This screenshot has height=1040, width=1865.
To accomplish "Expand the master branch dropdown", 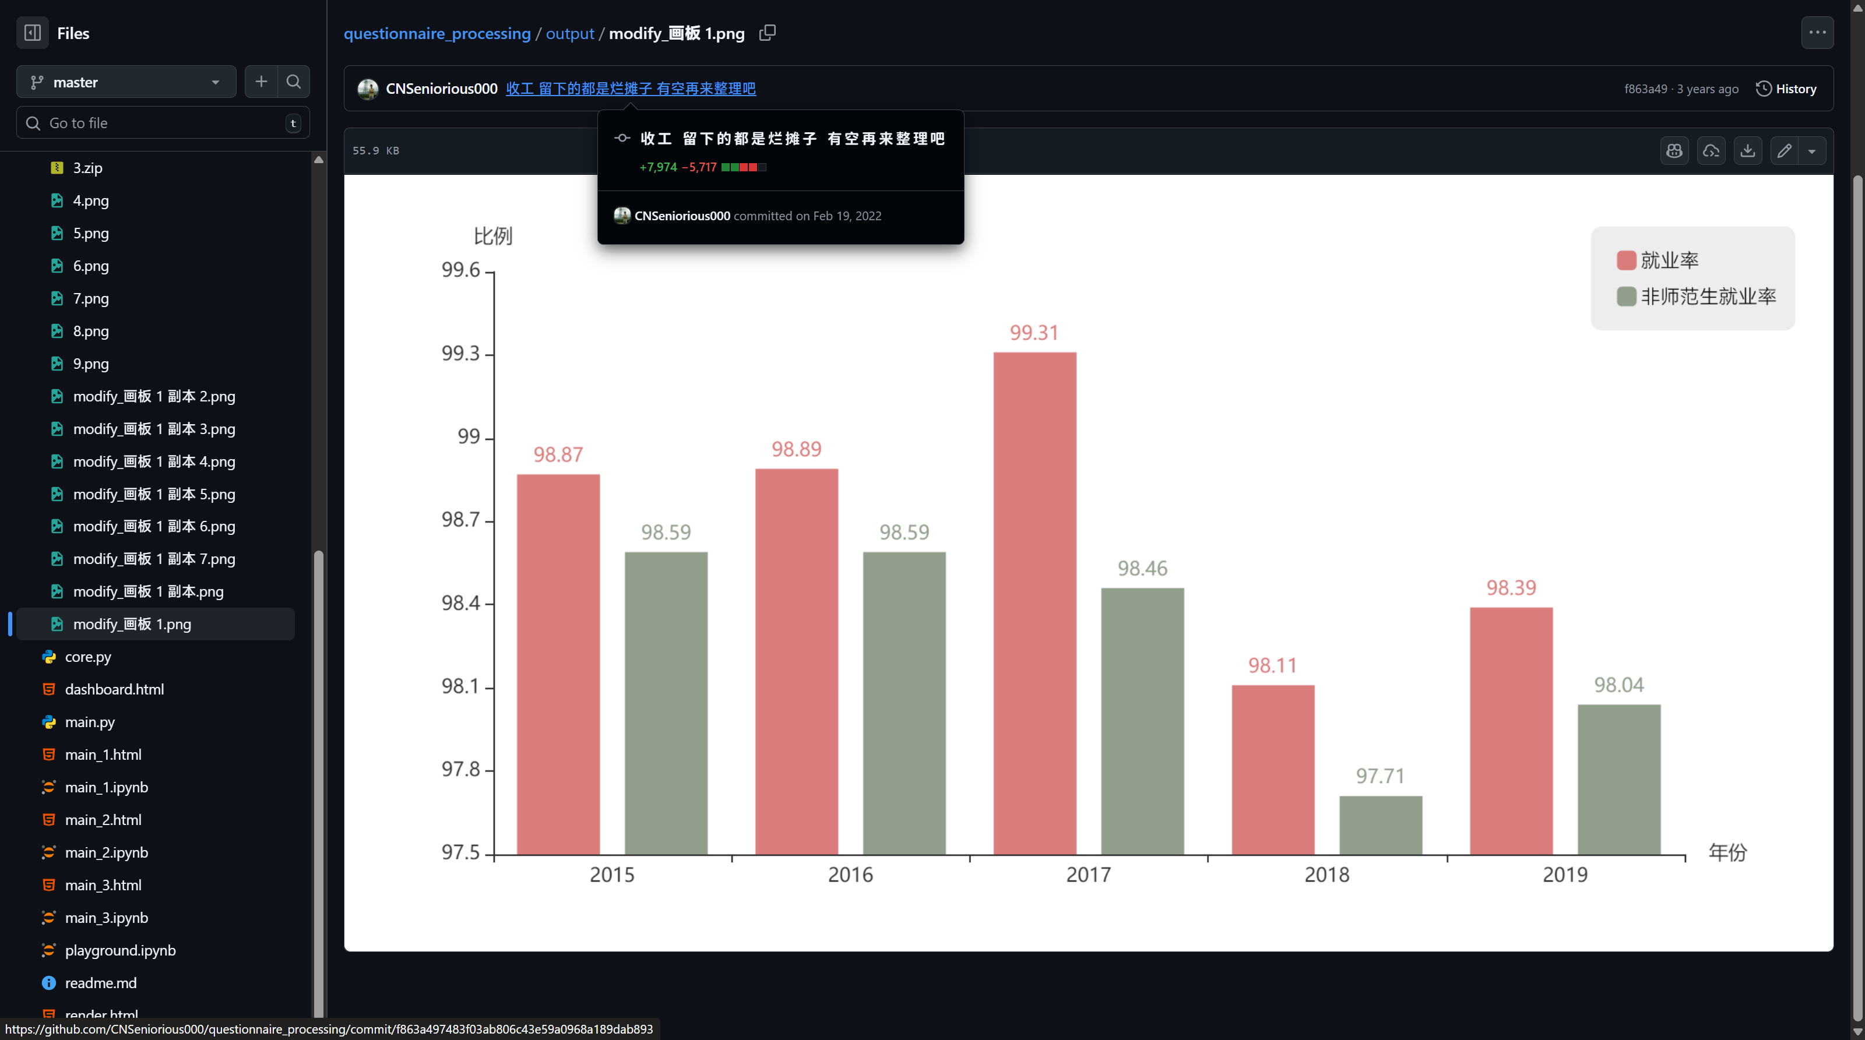I will [x=126, y=82].
